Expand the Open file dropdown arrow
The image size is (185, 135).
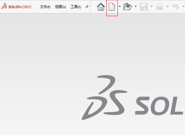(136, 6)
